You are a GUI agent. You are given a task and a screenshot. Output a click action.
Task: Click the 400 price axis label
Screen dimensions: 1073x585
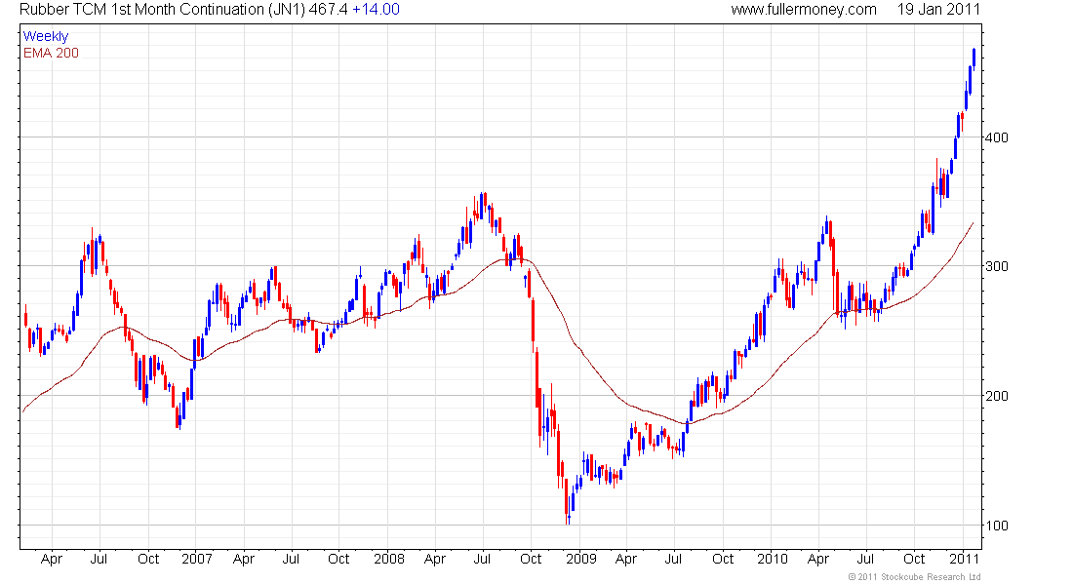click(996, 137)
